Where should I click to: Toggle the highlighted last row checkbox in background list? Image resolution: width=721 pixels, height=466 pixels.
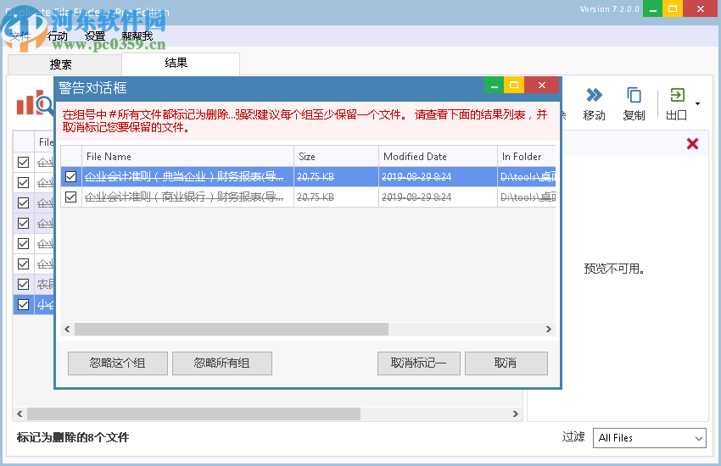(23, 304)
